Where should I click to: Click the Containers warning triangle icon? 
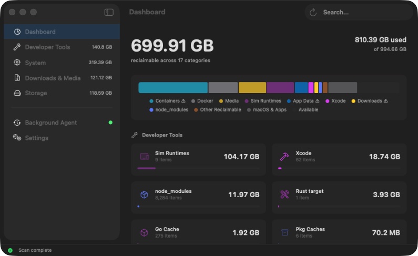183,101
